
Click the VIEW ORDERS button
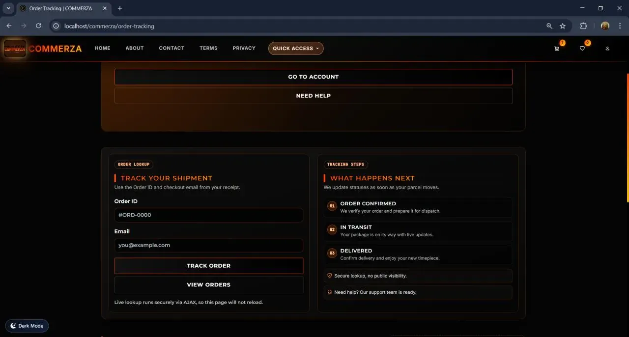pos(209,285)
